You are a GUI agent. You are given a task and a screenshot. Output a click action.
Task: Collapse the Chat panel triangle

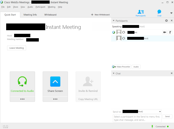point(114,73)
